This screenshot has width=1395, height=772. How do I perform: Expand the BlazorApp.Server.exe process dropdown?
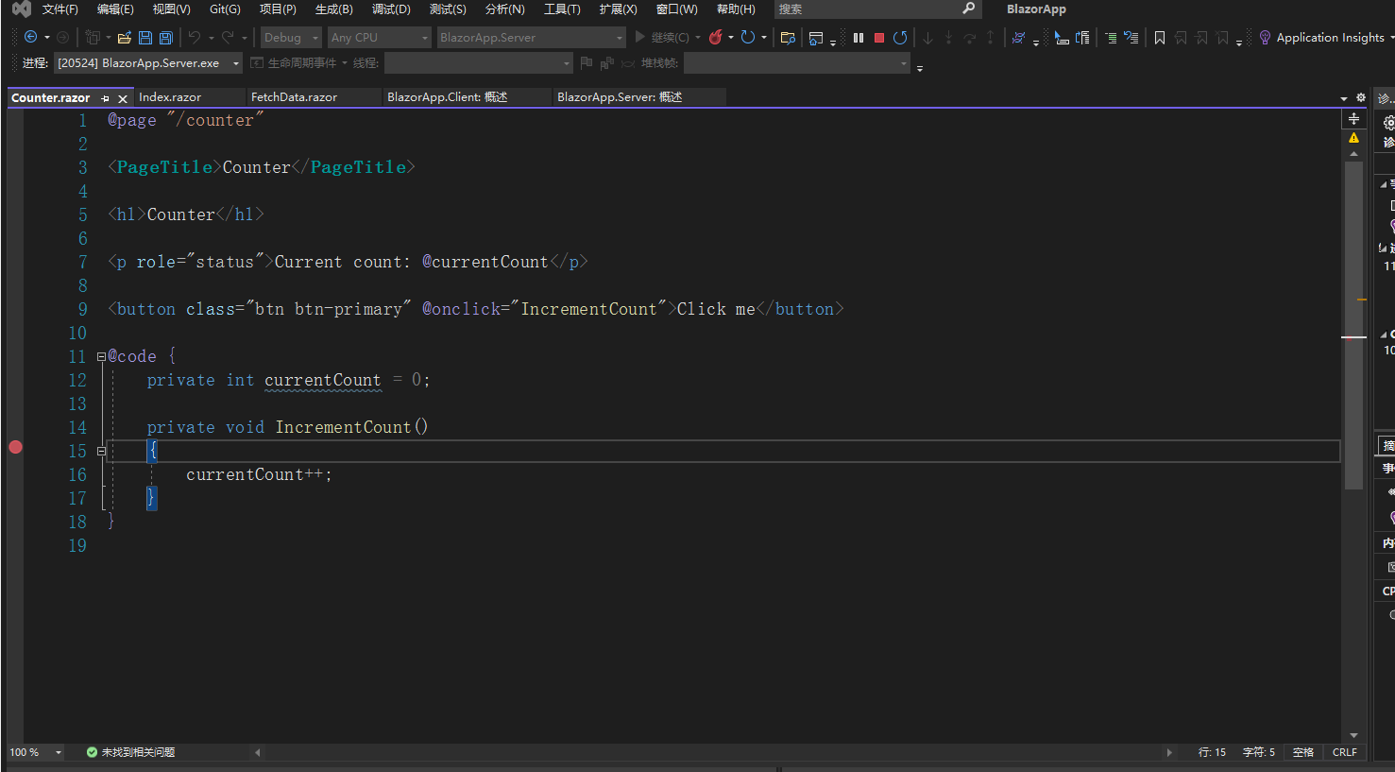point(235,62)
